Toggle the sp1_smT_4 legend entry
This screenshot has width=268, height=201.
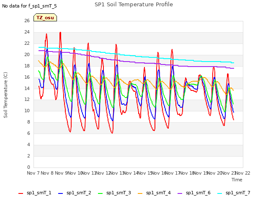pos(154,193)
